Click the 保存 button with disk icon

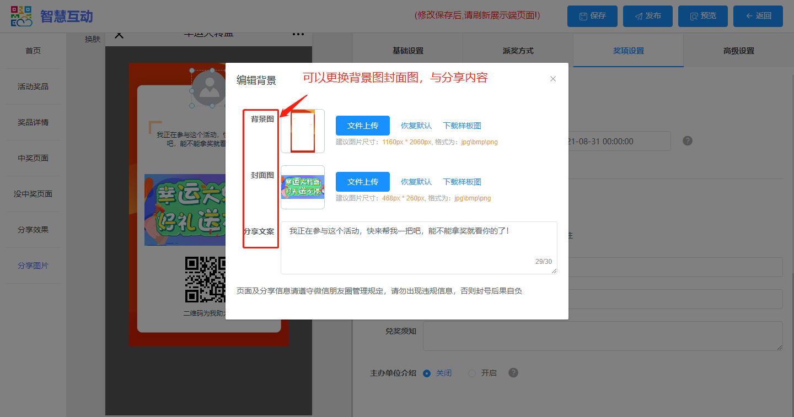pyautogui.click(x=592, y=16)
